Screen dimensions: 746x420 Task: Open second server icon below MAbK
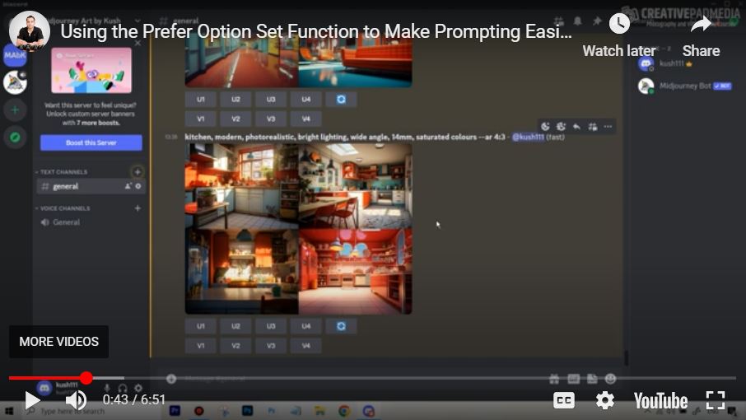point(15,82)
